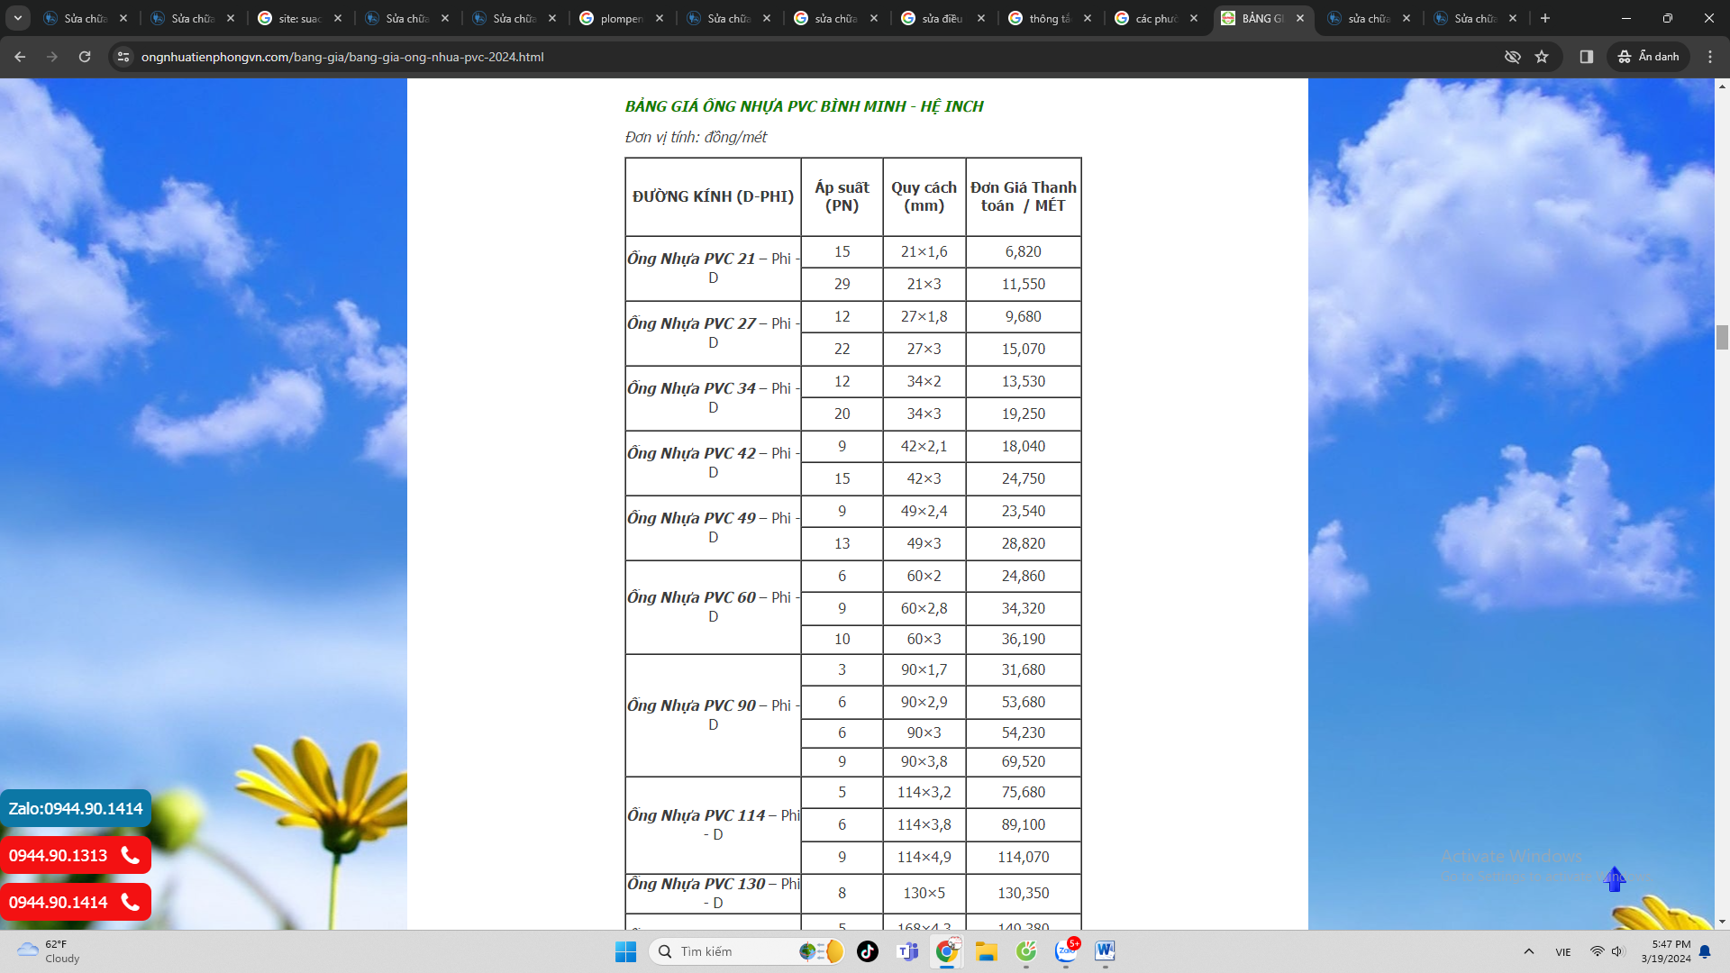Close the BẢNG GI tab
Image resolution: width=1730 pixels, height=973 pixels.
click(1300, 18)
